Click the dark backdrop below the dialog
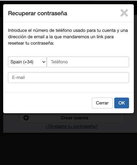The image size is (137, 165). tap(68, 149)
